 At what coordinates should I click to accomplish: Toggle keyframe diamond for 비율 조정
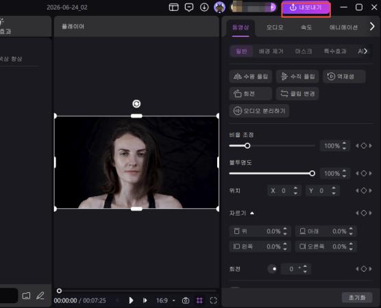pyautogui.click(x=364, y=146)
